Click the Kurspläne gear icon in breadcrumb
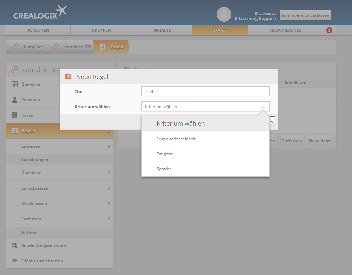This screenshot has width=352, height=275. (x=15, y=47)
